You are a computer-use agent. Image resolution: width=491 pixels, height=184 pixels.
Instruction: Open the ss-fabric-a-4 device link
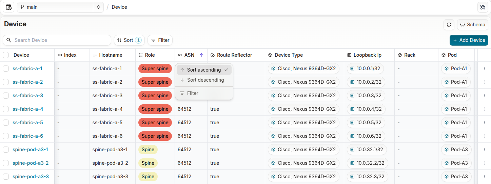(x=28, y=109)
